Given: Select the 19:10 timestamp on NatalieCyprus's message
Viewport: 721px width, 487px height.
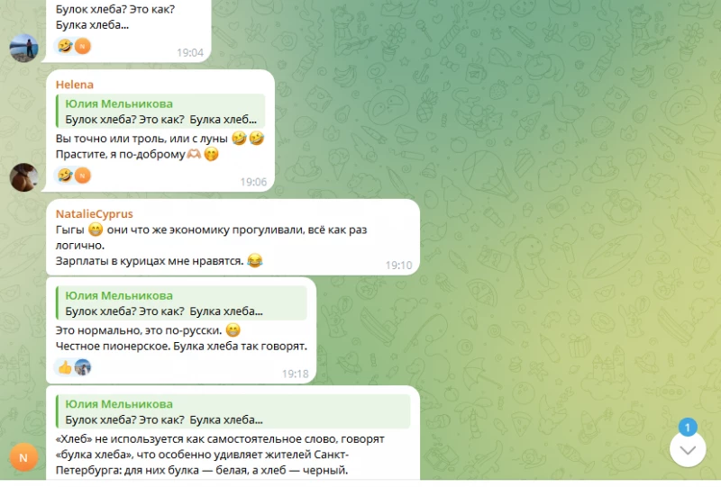Looking at the screenshot, I should pyautogui.click(x=398, y=265).
